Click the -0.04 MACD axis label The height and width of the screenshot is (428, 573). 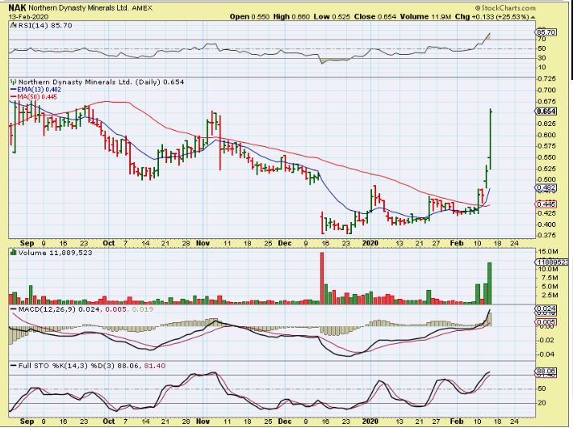point(547,355)
